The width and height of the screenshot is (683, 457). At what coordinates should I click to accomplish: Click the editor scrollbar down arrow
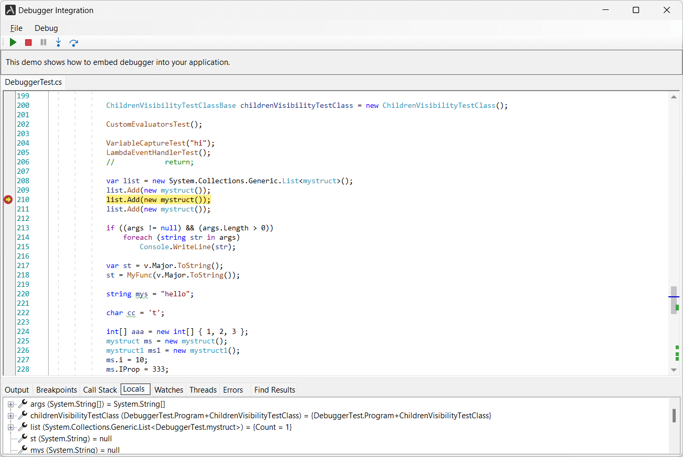coord(674,370)
